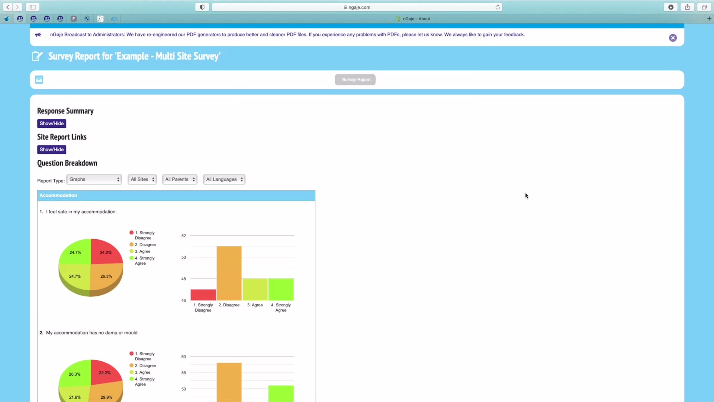The height and width of the screenshot is (402, 714).
Task: Click question 2 text about damp or mould
Action: click(x=92, y=333)
